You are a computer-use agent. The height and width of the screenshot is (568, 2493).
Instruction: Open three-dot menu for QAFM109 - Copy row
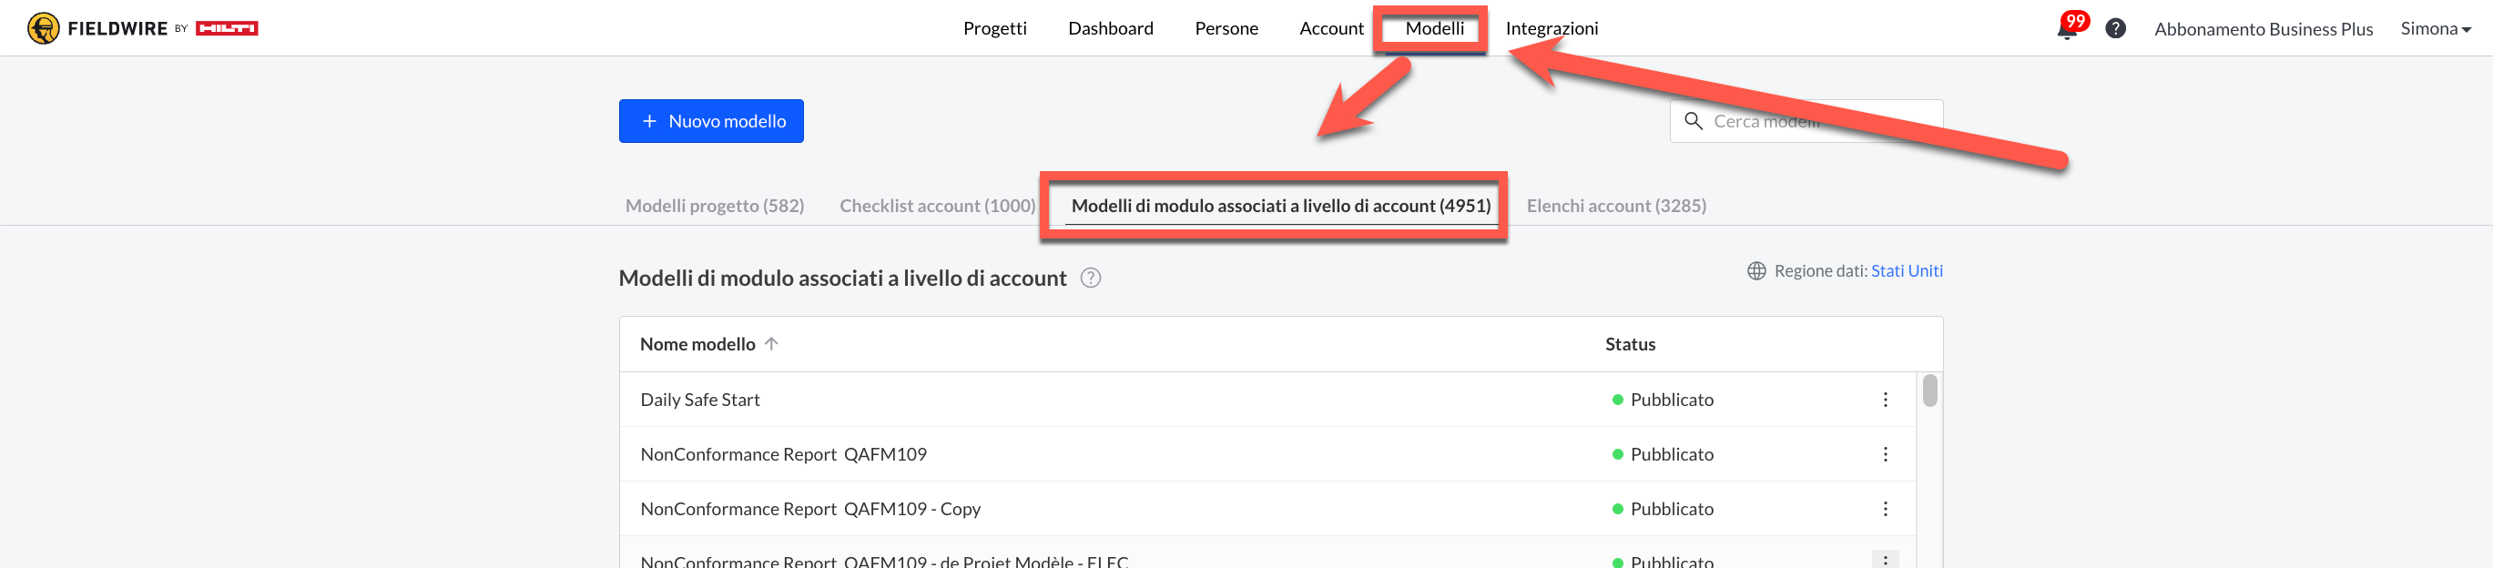click(1884, 509)
